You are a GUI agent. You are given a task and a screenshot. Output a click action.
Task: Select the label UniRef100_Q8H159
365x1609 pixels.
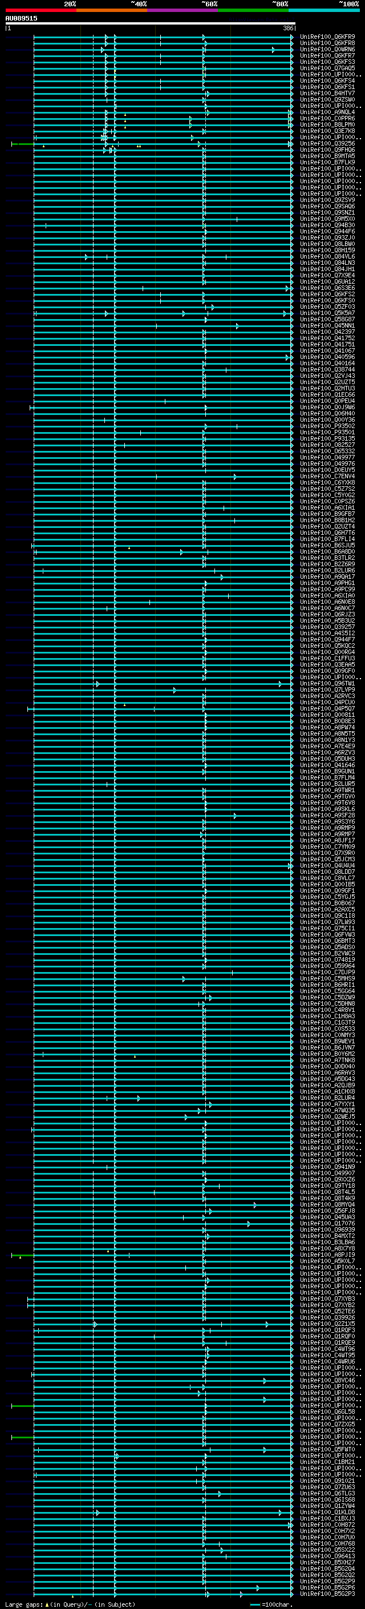(327, 250)
